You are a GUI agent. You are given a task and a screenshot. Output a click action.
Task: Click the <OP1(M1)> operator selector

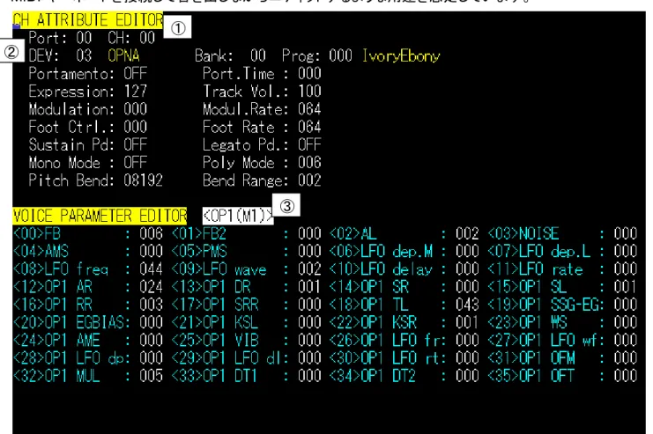(238, 216)
